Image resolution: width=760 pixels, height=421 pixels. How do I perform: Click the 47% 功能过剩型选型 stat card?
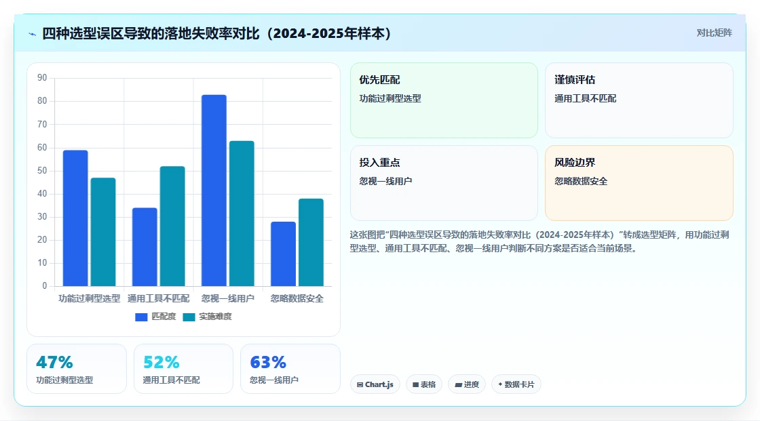77,369
